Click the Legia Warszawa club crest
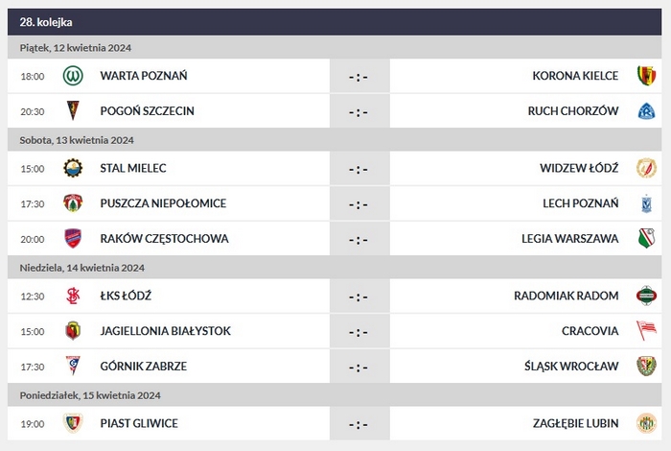 [x=646, y=238]
